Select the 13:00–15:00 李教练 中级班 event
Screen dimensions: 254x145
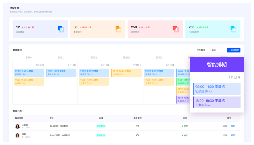coord(126,72)
